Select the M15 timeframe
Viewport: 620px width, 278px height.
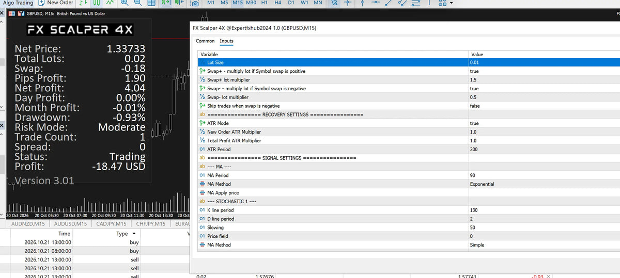[238, 3]
